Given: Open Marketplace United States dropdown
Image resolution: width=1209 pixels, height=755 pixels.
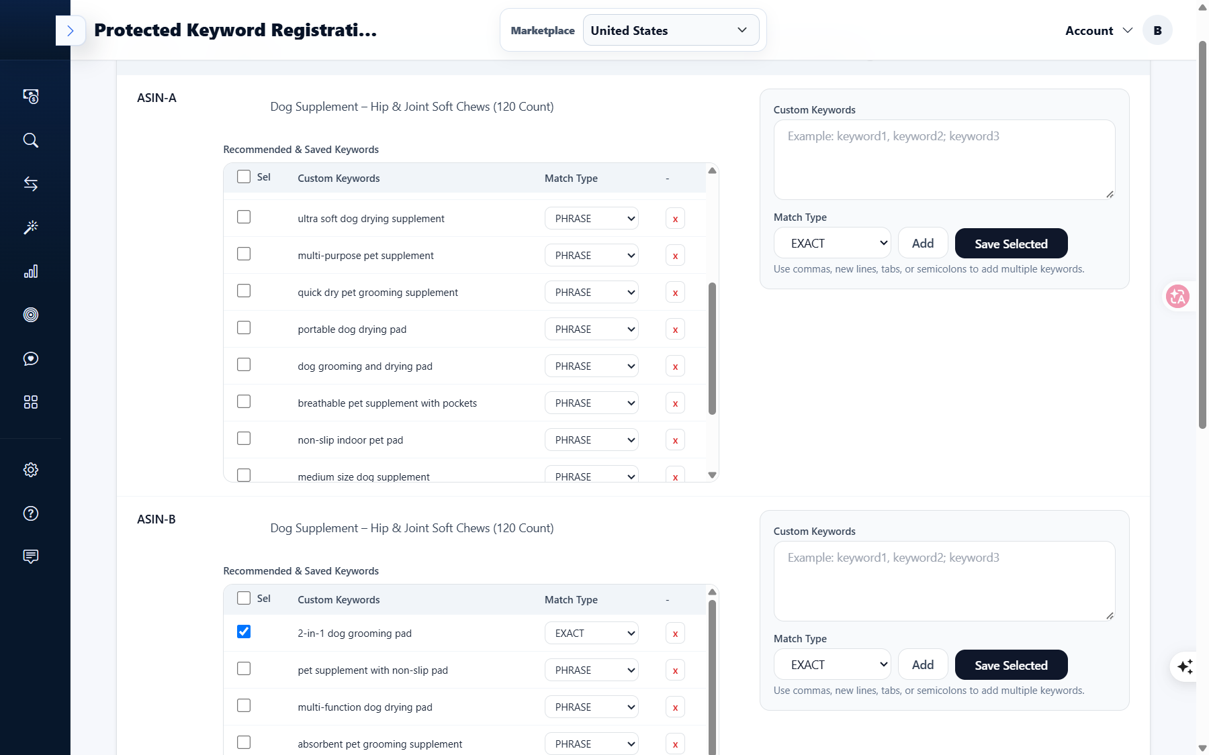Looking at the screenshot, I should tap(671, 30).
